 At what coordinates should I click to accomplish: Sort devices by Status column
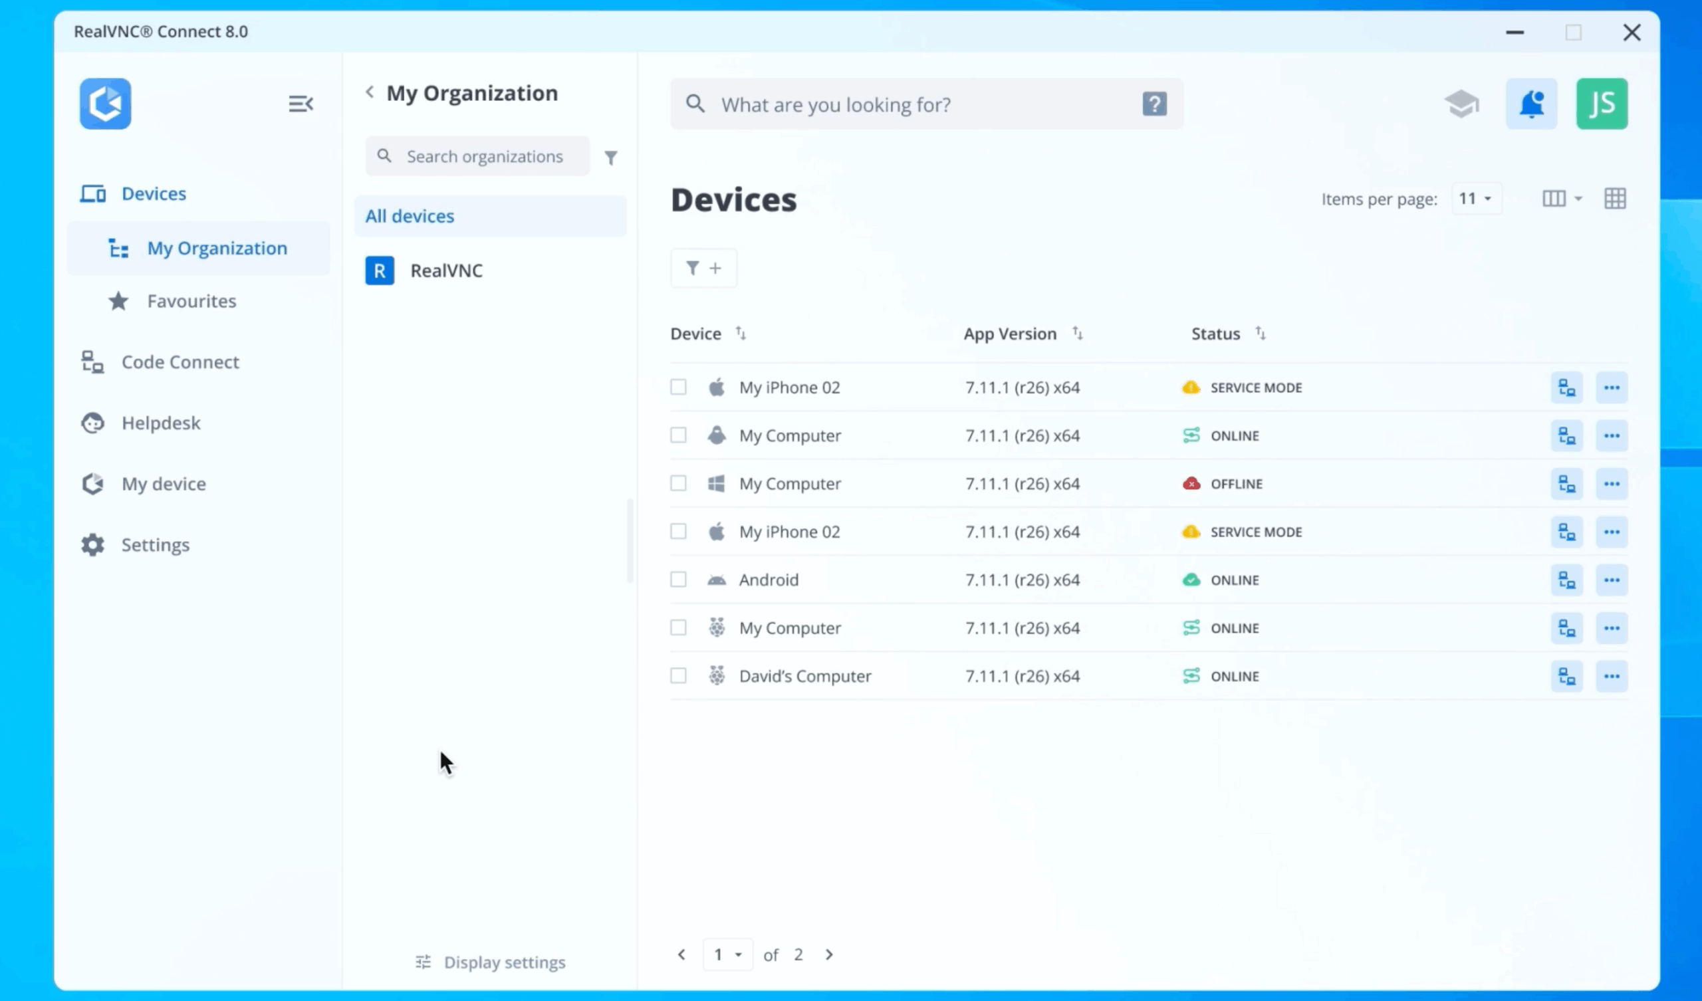[1261, 334]
